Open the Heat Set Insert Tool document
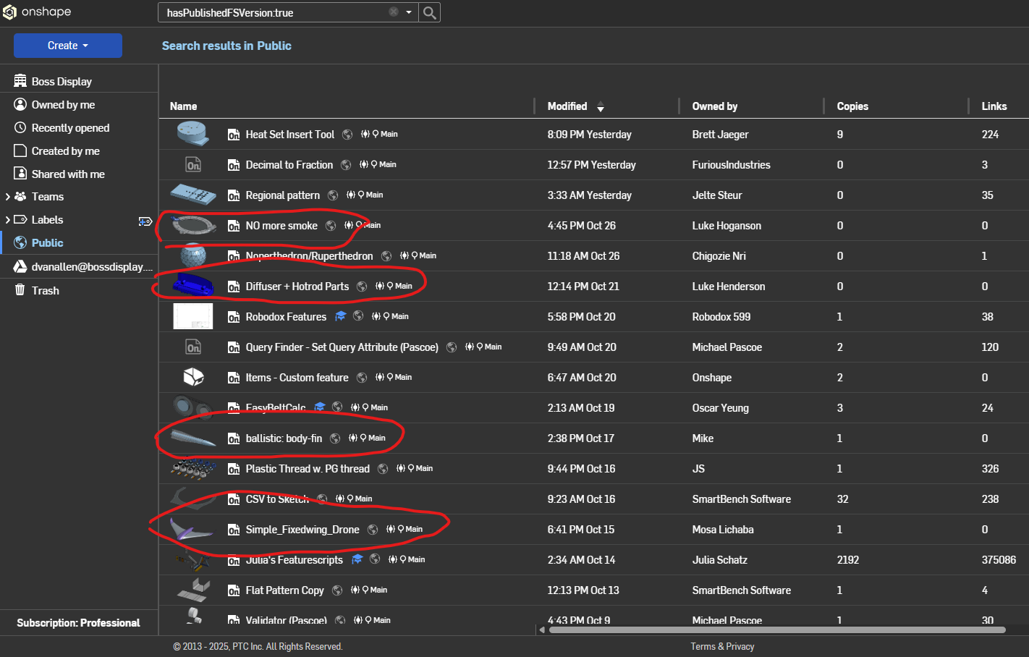 pyautogui.click(x=290, y=135)
